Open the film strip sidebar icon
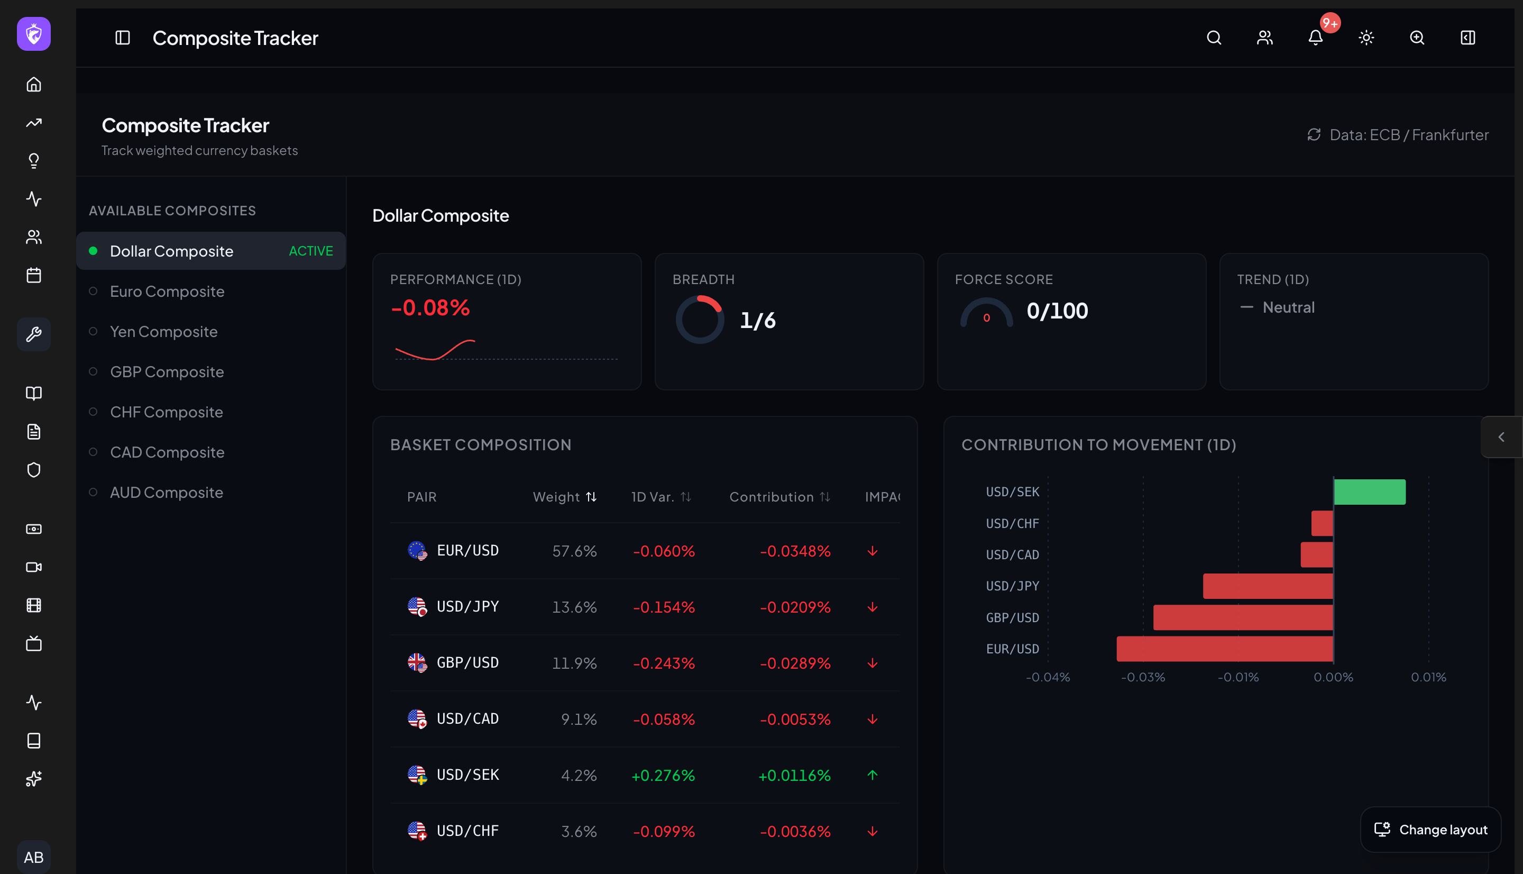 coord(34,605)
